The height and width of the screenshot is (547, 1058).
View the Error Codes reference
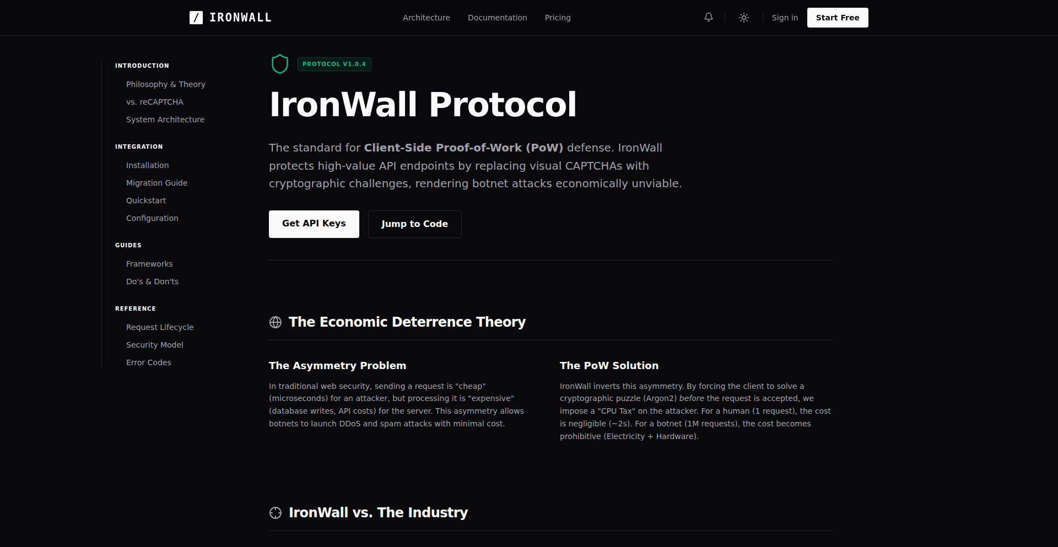tap(148, 362)
